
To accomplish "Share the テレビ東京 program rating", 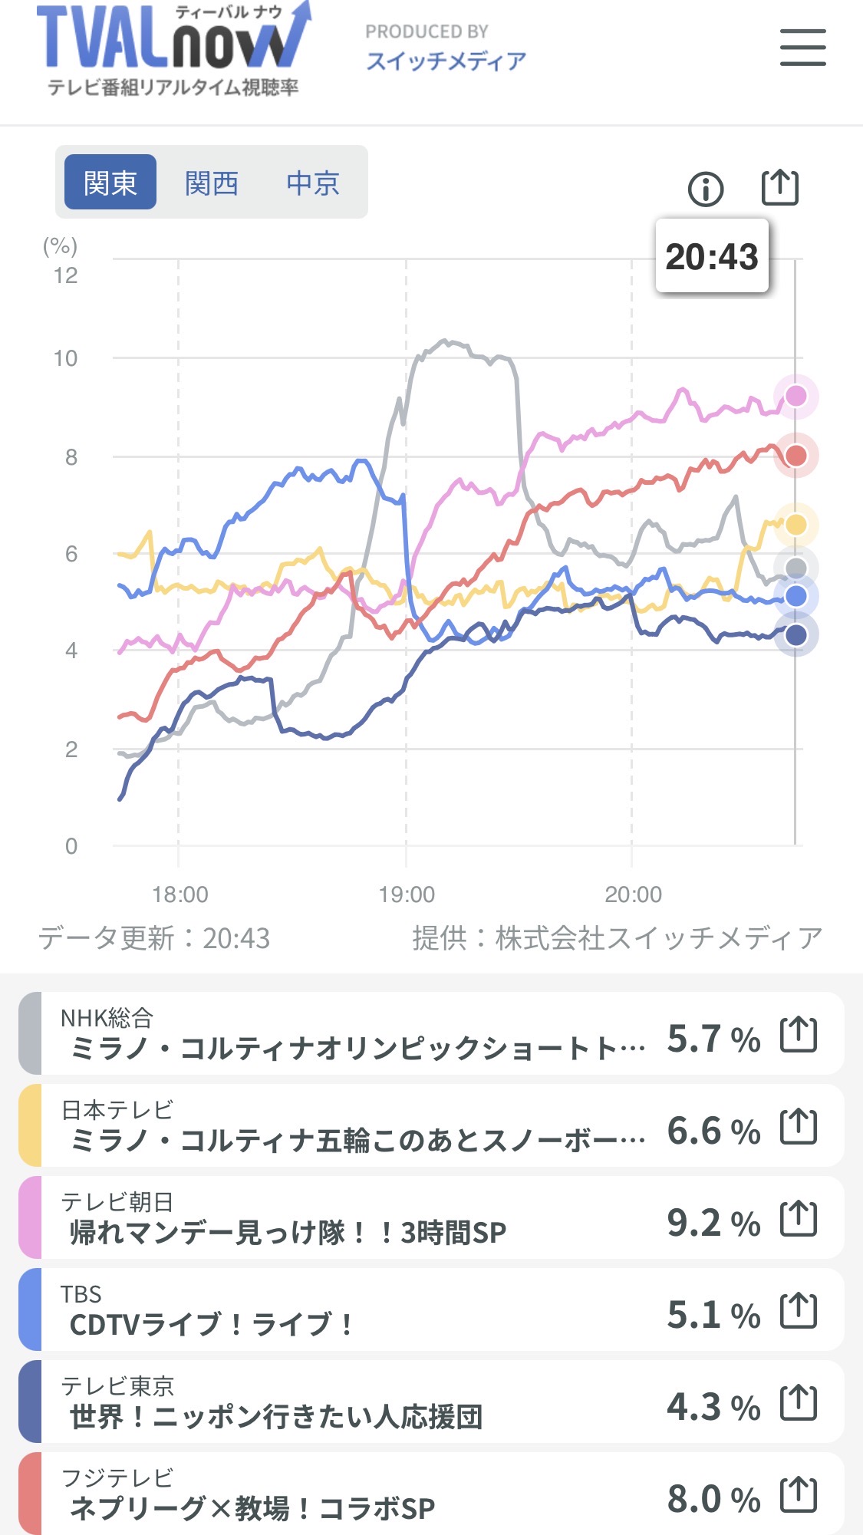I will [x=798, y=1403].
